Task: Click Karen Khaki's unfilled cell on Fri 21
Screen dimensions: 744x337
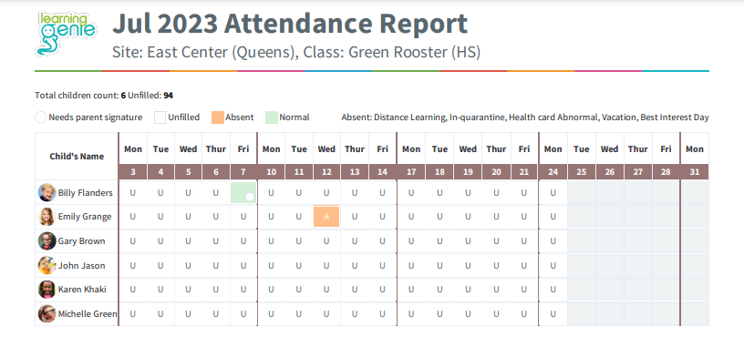Action: click(x=524, y=289)
